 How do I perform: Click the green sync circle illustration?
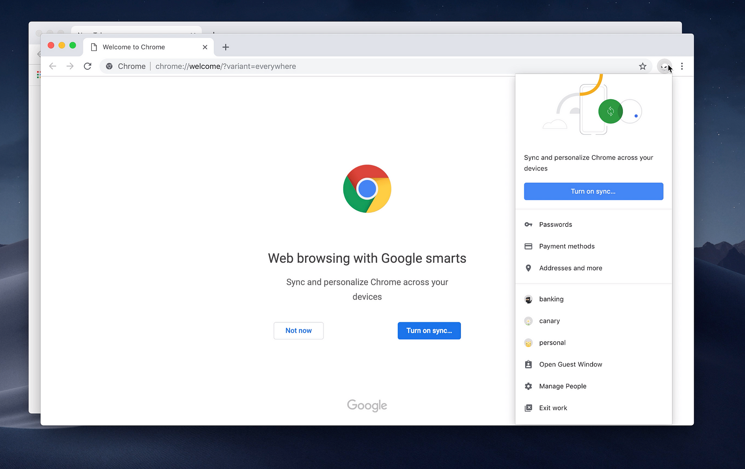[610, 111]
